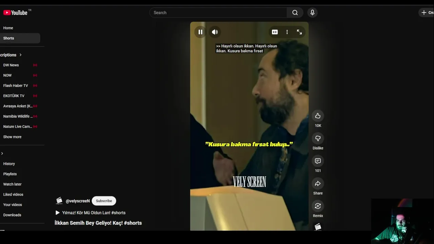Click live indicator next to EKOTÜRK TV

tap(35, 96)
